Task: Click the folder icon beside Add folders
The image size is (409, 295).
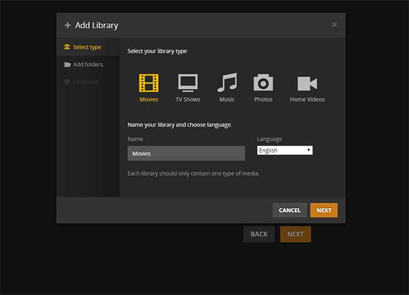Action: 68,64
